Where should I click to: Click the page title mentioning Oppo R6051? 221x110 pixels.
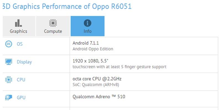tap(67, 6)
